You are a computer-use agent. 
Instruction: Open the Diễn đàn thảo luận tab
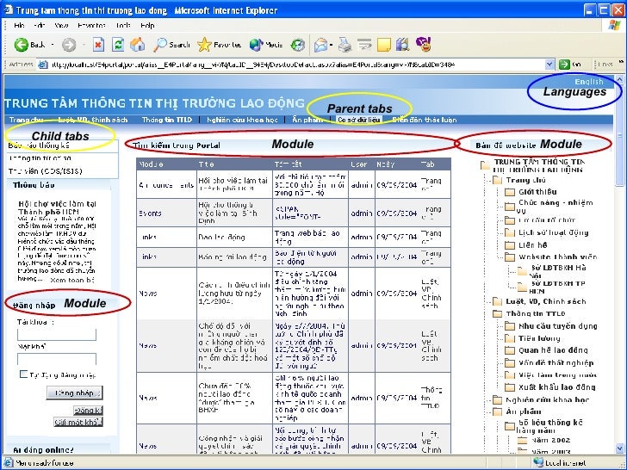coord(425,120)
